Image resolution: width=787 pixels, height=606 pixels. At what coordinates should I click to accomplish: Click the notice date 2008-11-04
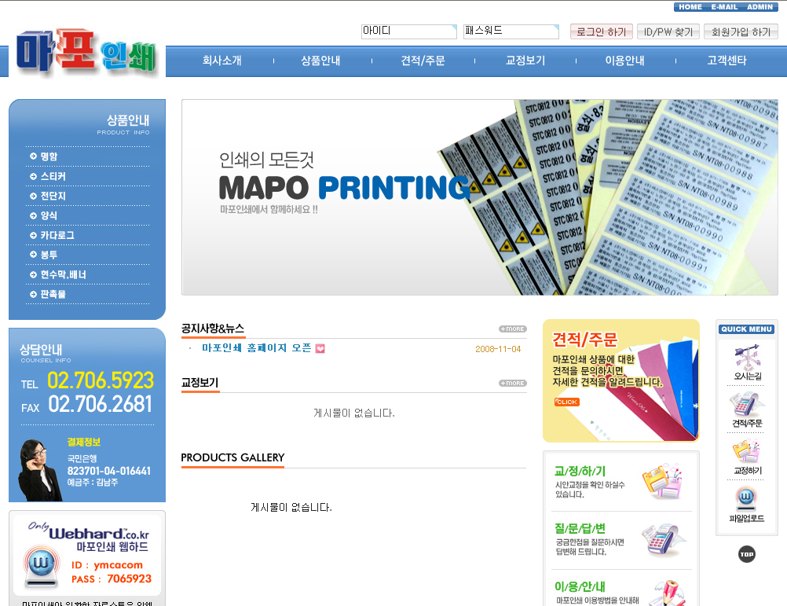tap(499, 349)
